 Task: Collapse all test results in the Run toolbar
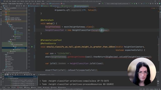point(18,74)
